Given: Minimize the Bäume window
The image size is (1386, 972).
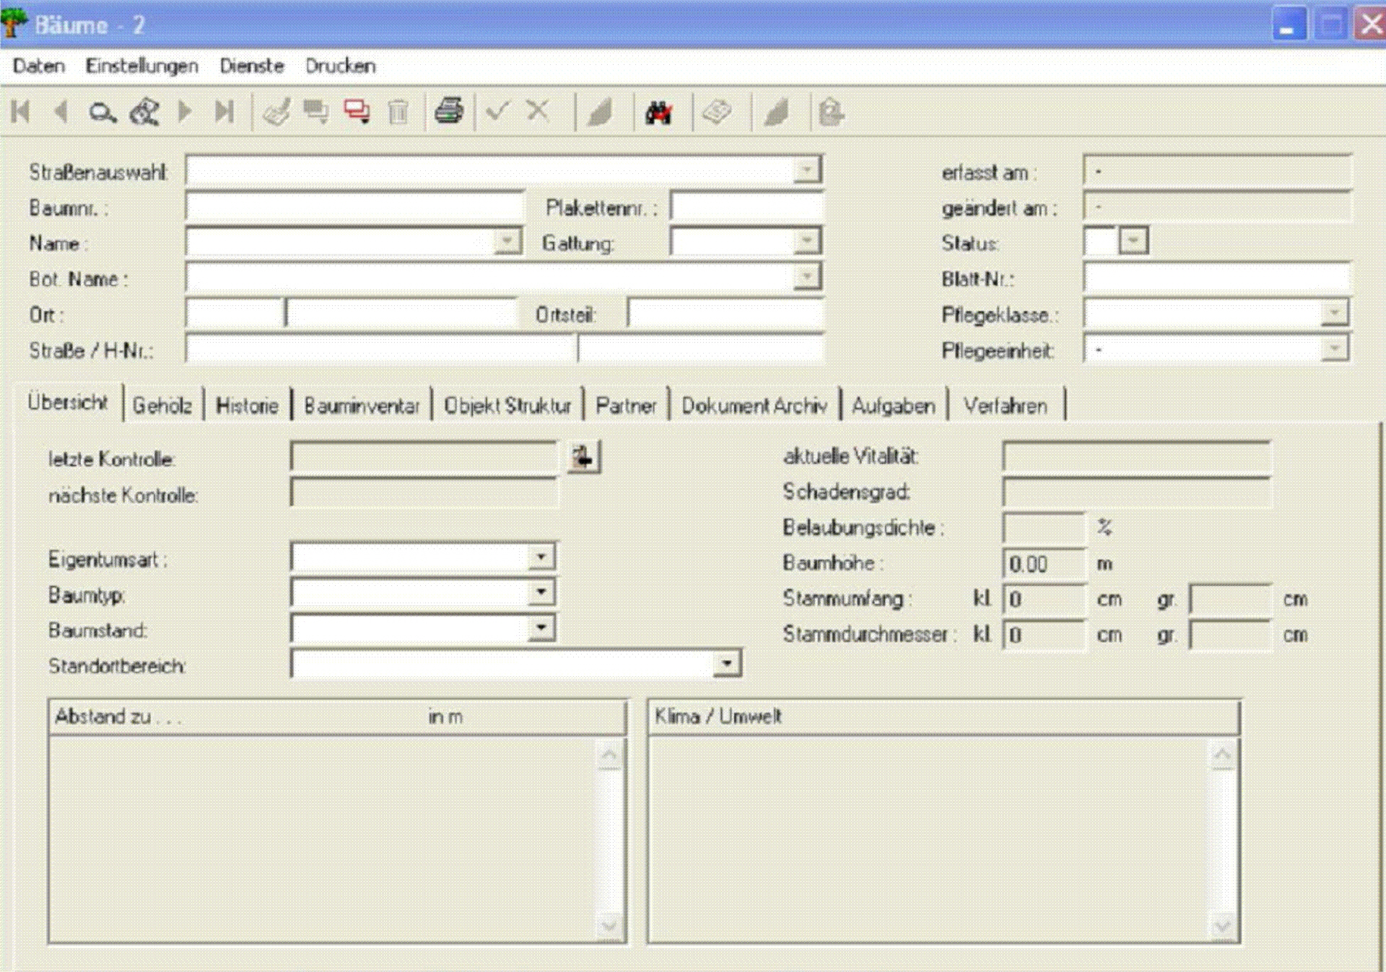Looking at the screenshot, I should point(1289,25).
